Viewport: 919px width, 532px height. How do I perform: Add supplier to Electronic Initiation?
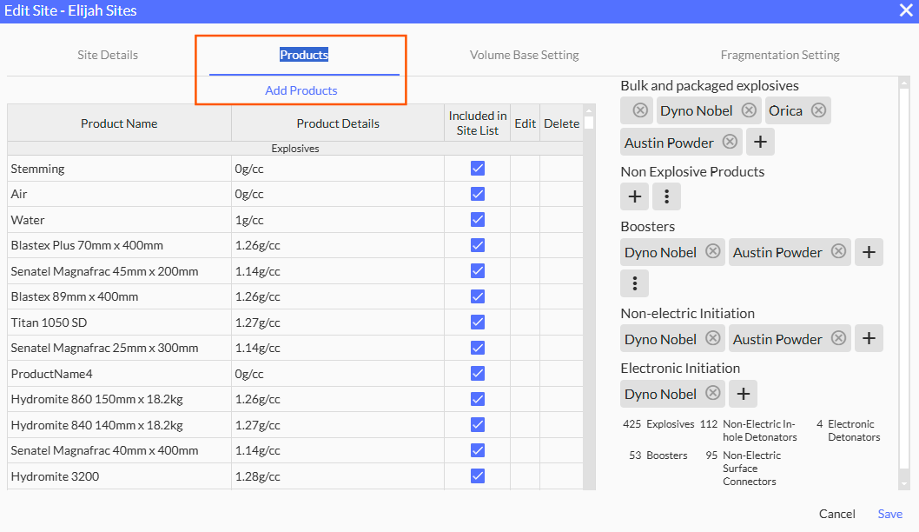(x=743, y=394)
